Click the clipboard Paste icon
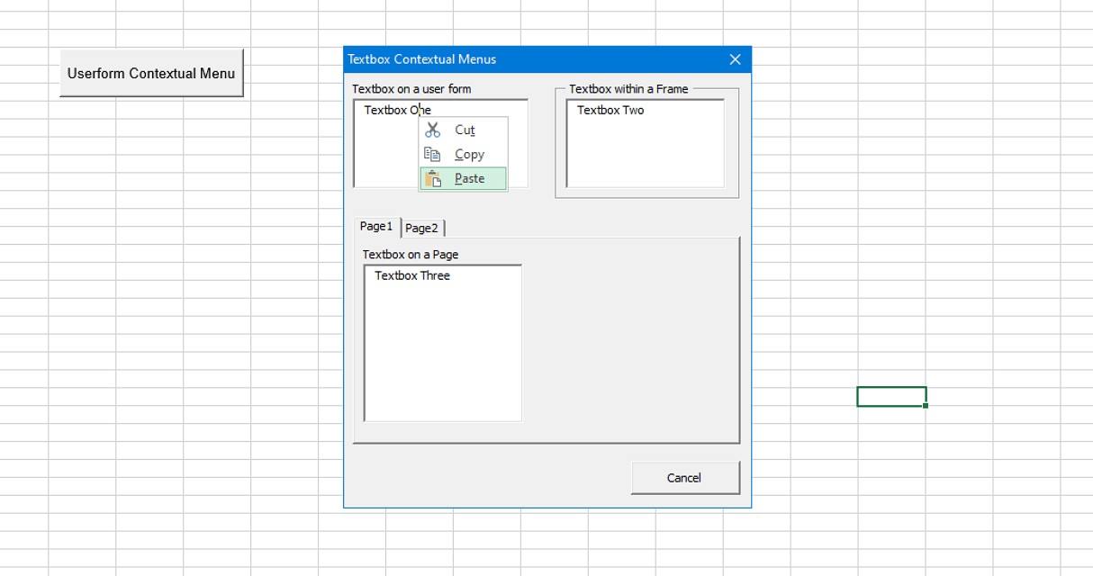 [432, 178]
